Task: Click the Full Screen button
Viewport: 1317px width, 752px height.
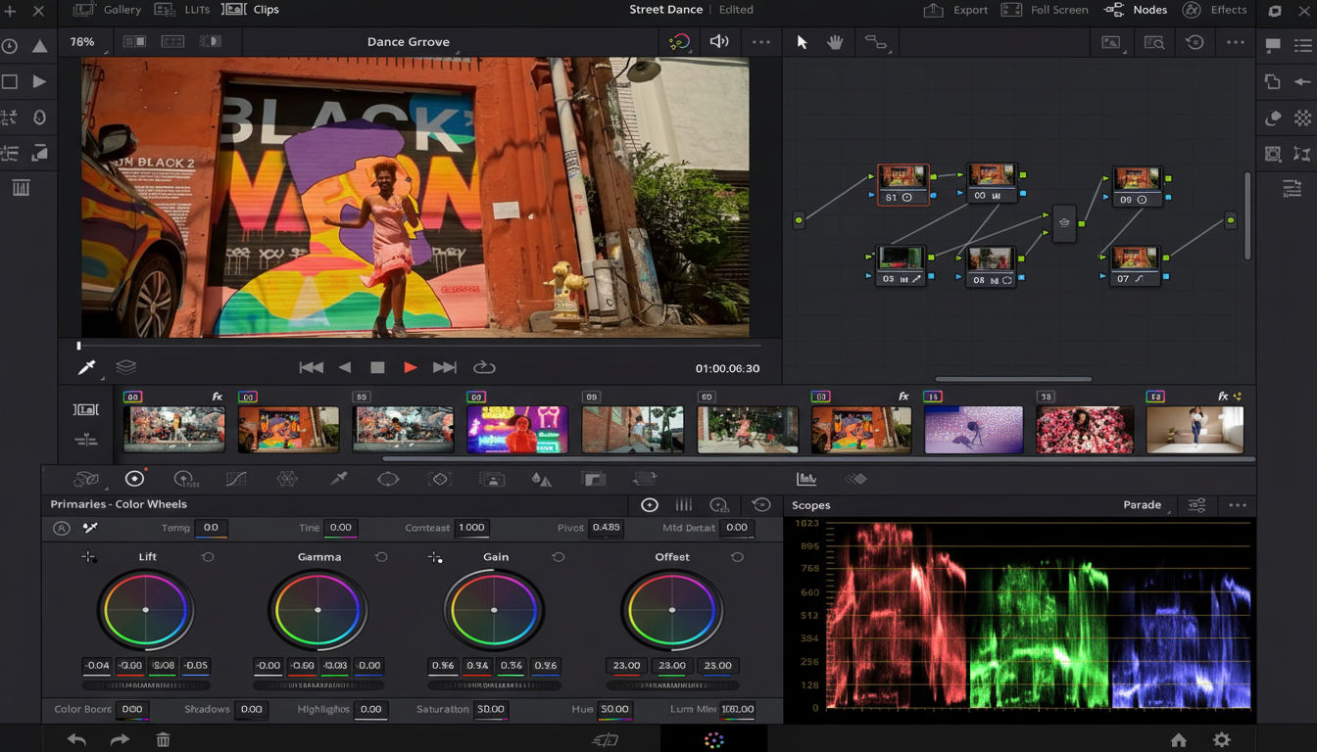Action: click(x=1060, y=10)
